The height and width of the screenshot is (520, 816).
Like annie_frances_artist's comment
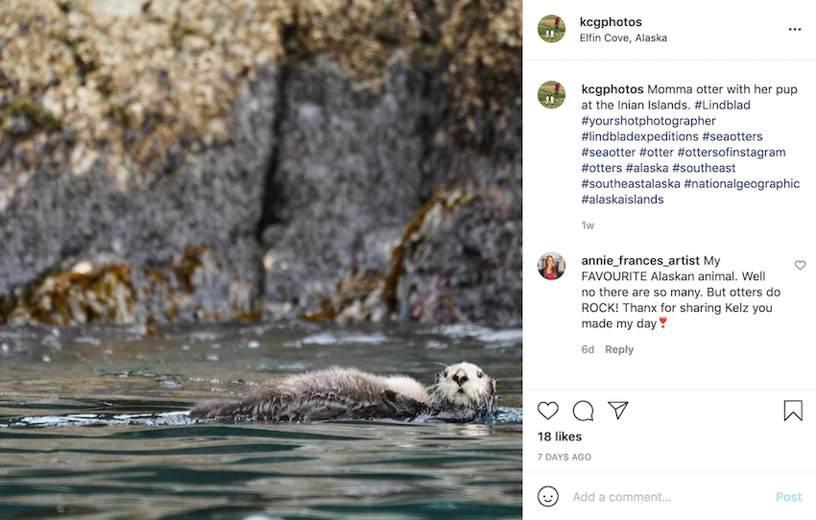[x=800, y=265]
